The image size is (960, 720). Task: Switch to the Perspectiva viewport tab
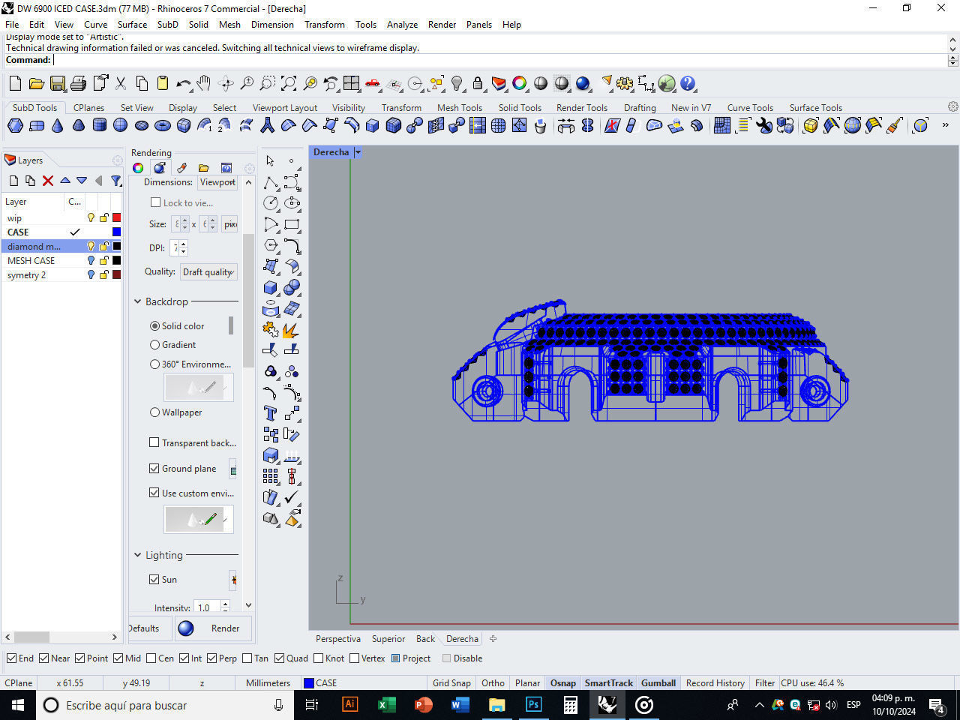tap(337, 639)
